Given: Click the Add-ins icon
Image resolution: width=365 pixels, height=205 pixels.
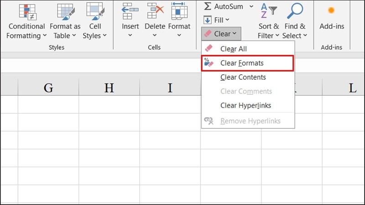Looking at the screenshot, I should click(x=331, y=10).
